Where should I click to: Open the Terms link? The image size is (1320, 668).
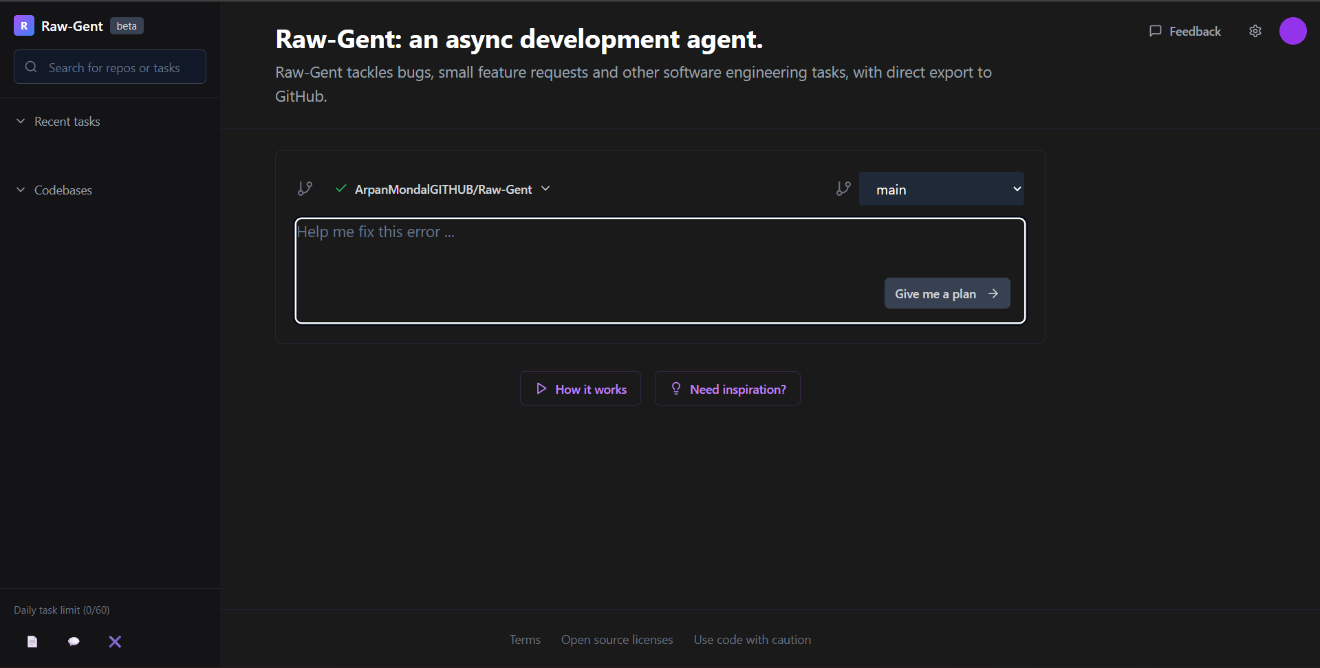[x=525, y=640]
